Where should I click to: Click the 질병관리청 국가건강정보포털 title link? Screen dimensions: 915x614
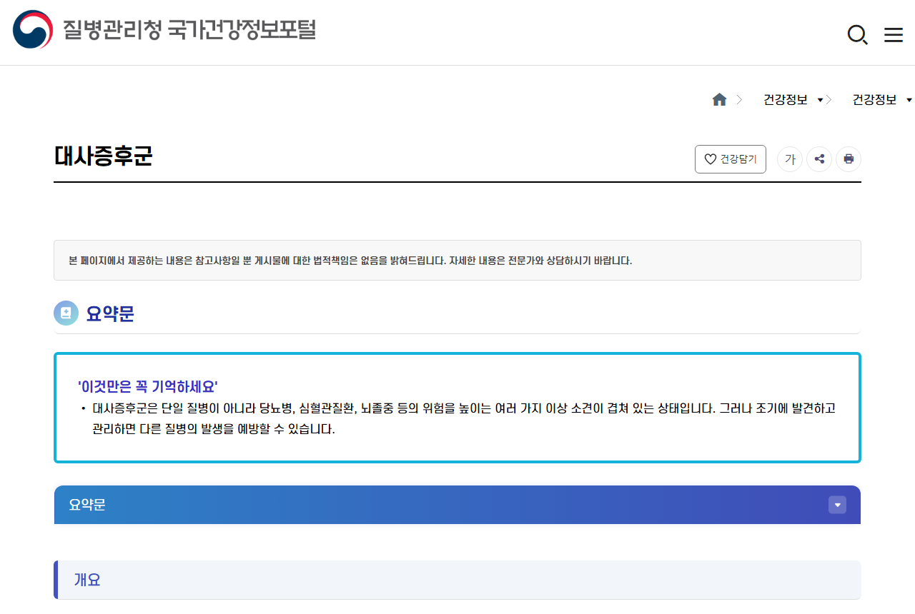click(189, 30)
